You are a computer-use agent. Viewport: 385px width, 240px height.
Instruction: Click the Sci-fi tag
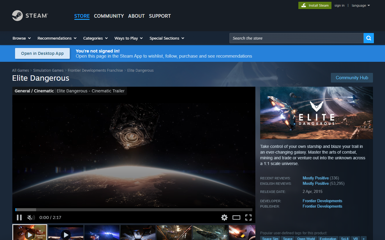click(345, 238)
